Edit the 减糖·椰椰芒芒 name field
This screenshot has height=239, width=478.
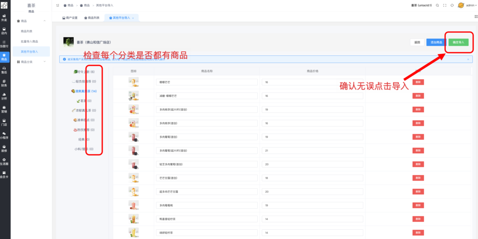point(207,96)
